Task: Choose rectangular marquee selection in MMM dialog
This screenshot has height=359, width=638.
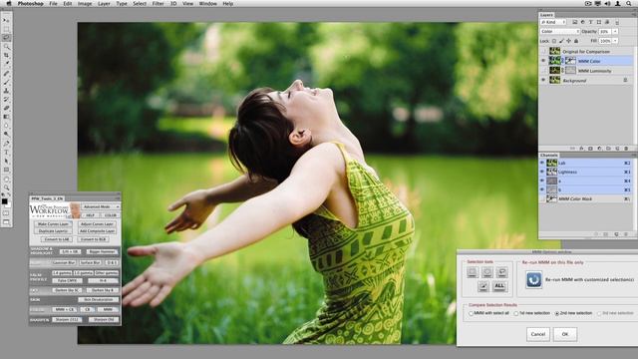Action: point(472,272)
